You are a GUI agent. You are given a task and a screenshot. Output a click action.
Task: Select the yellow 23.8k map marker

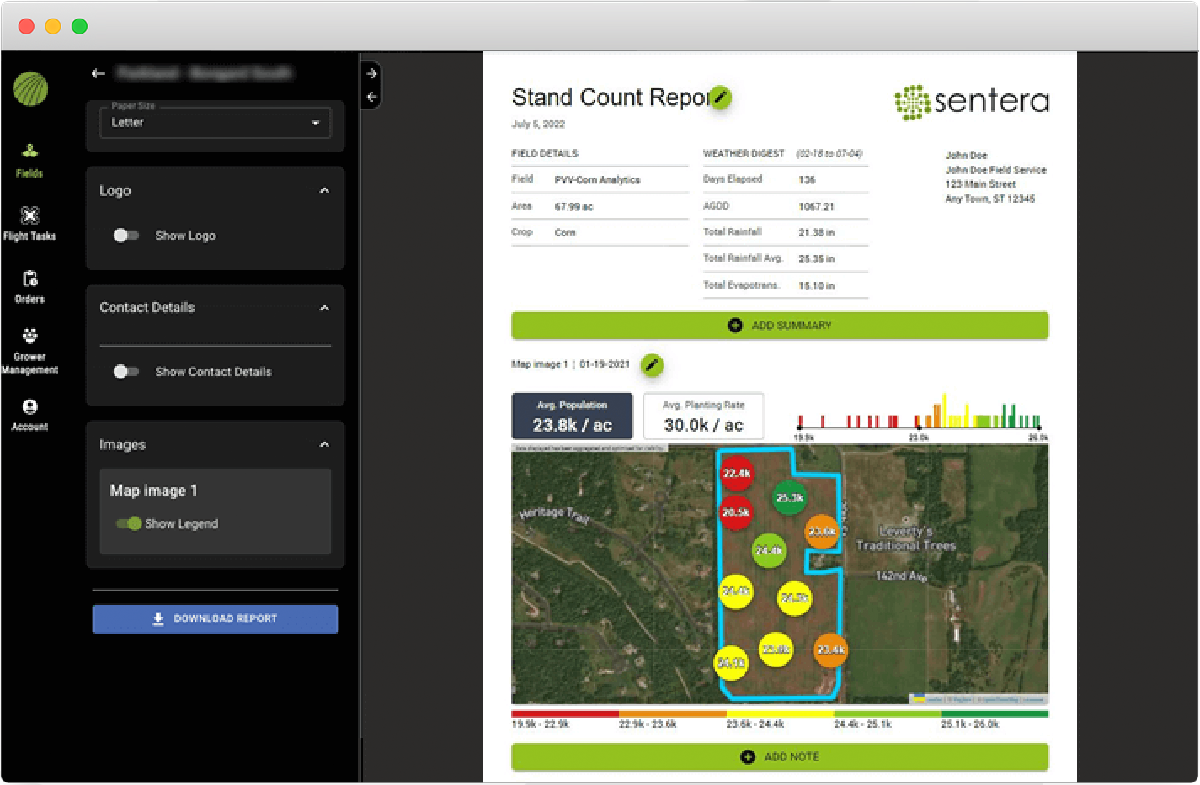click(776, 650)
